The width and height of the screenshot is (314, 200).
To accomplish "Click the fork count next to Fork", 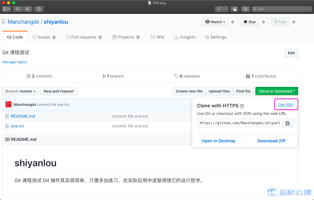I will coord(294,22).
